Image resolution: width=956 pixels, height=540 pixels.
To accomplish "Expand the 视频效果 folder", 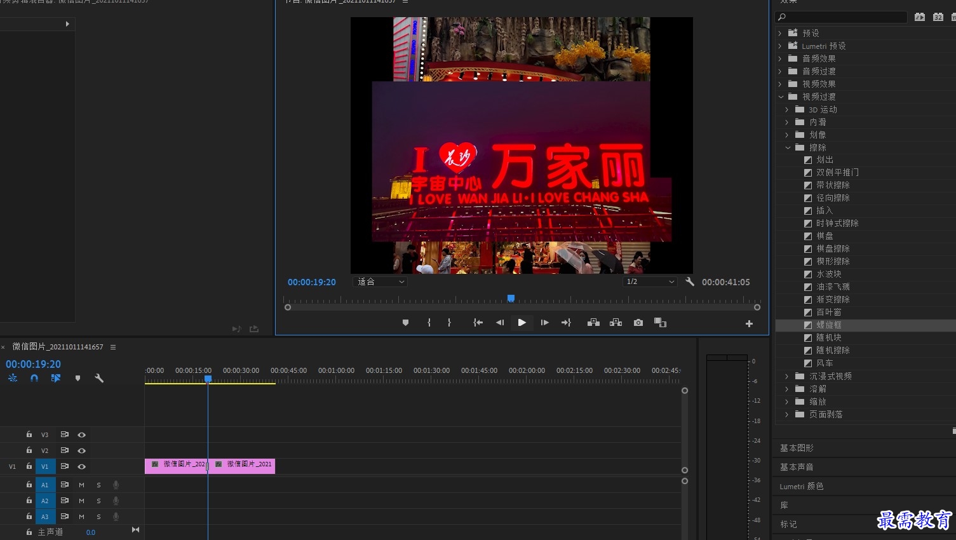I will (x=780, y=84).
